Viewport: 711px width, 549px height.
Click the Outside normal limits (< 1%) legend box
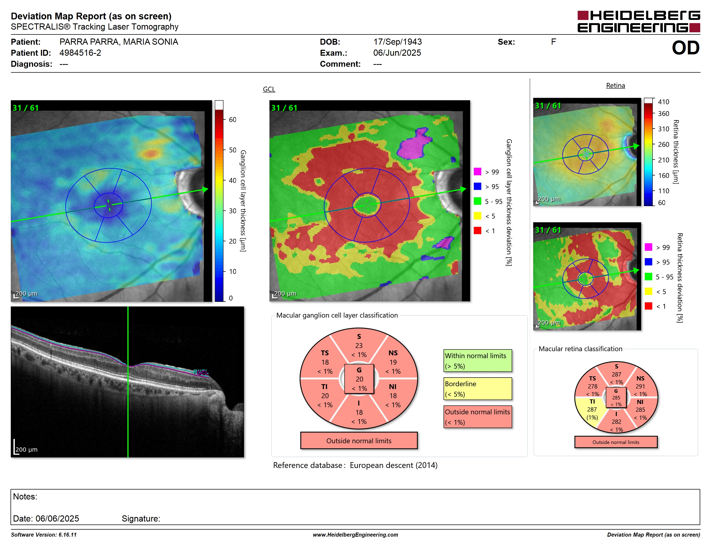click(478, 417)
